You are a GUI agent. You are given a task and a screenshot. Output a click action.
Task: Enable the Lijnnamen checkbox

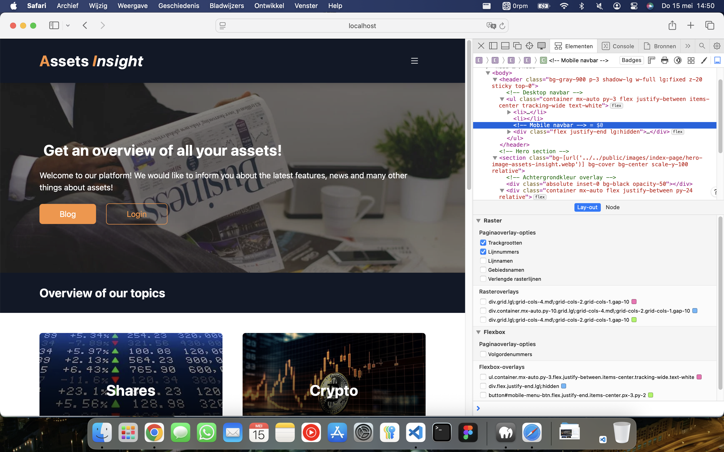pos(483,261)
